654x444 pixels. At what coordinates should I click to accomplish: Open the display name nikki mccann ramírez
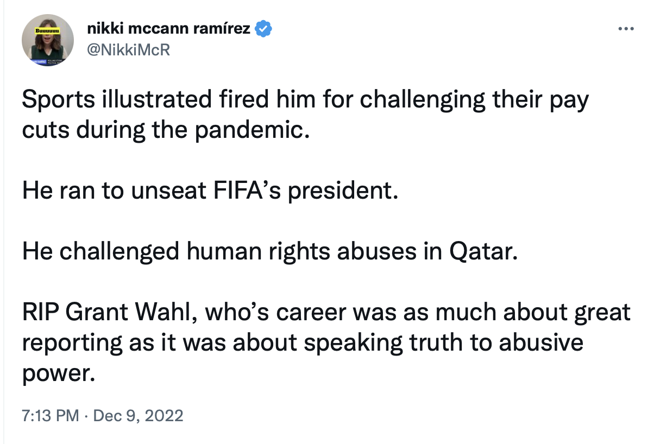(169, 29)
